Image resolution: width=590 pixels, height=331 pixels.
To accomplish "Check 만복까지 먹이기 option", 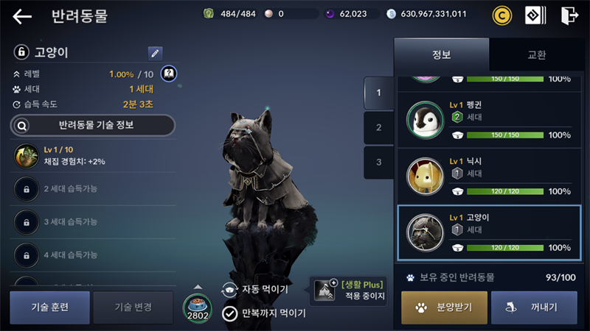I will [263, 313].
